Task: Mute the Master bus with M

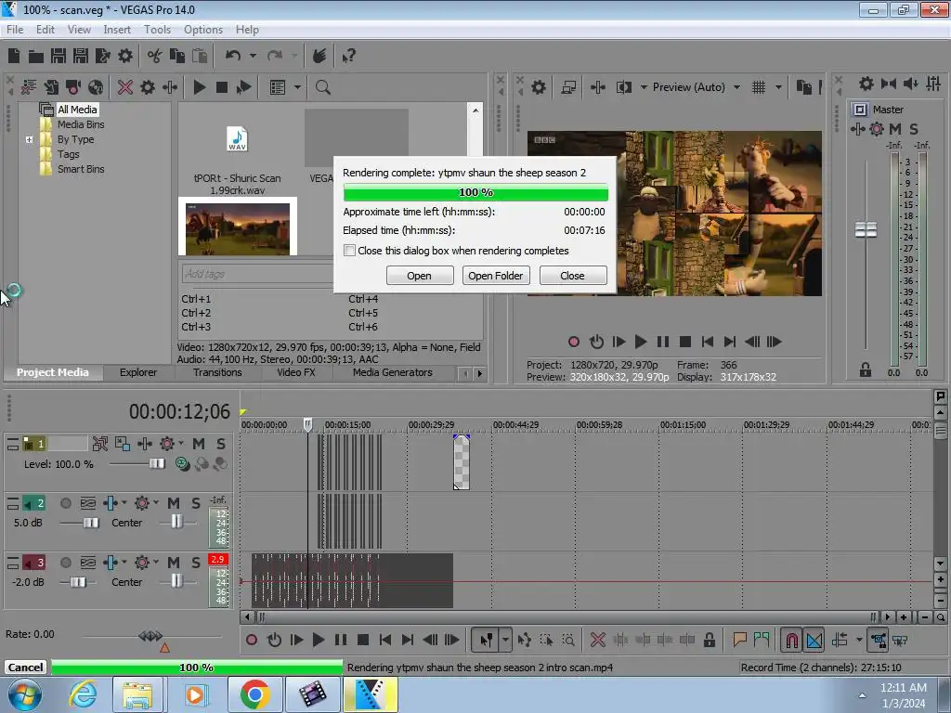Action: [895, 128]
